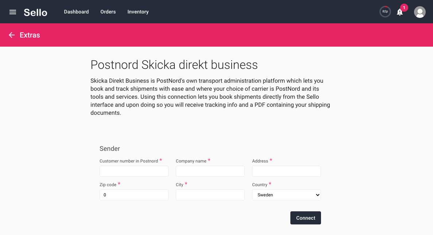The image size is (433, 235).
Task: Open the user profile avatar menu
Action: (420, 12)
